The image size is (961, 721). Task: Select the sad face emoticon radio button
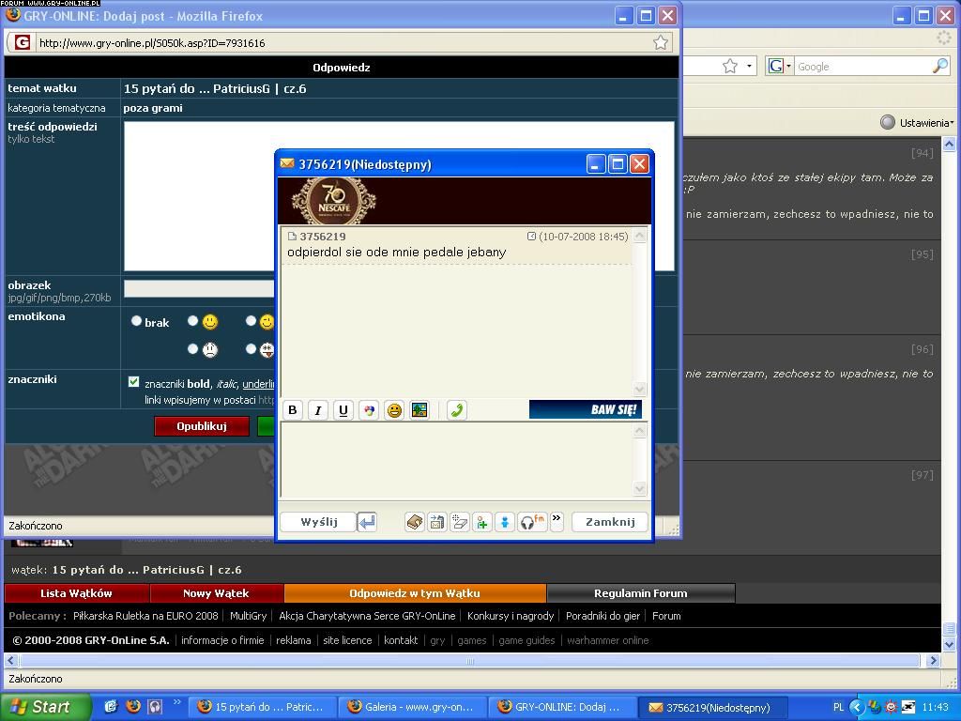tap(192, 348)
